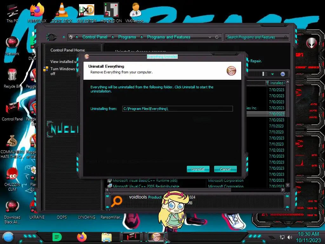The width and height of the screenshot is (325, 244).
Task: Click the Installed On column header
Action: tap(276, 83)
